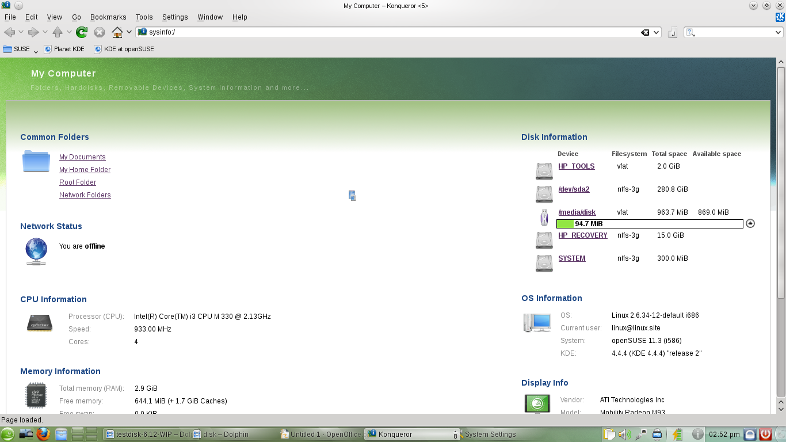Viewport: 786px width, 442px height.
Task: Expand the search bar dropdown
Action: click(x=779, y=33)
